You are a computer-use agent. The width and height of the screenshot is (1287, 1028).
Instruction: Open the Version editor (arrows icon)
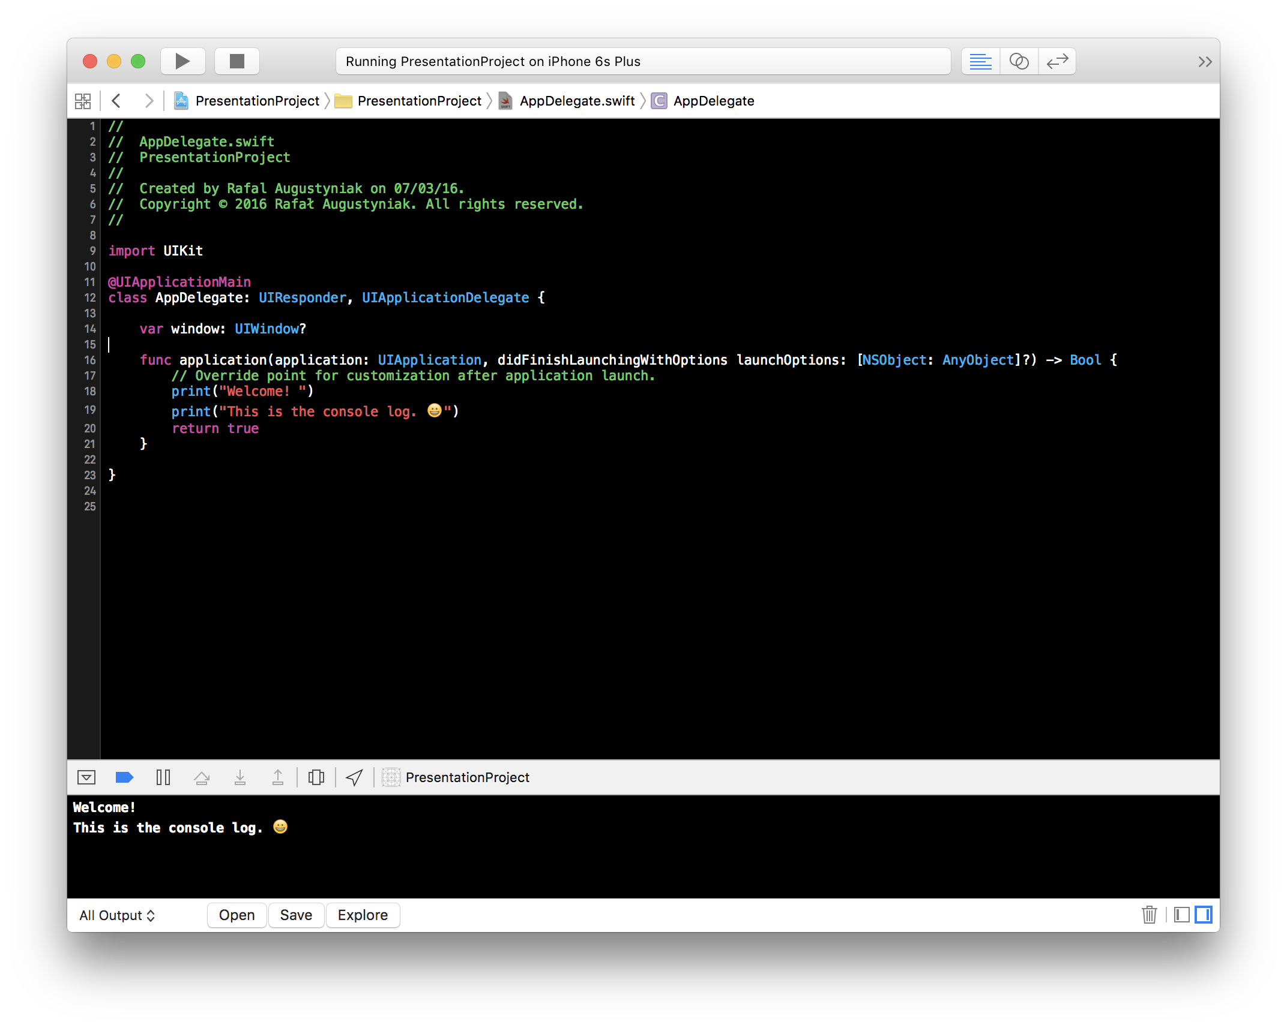click(x=1057, y=61)
